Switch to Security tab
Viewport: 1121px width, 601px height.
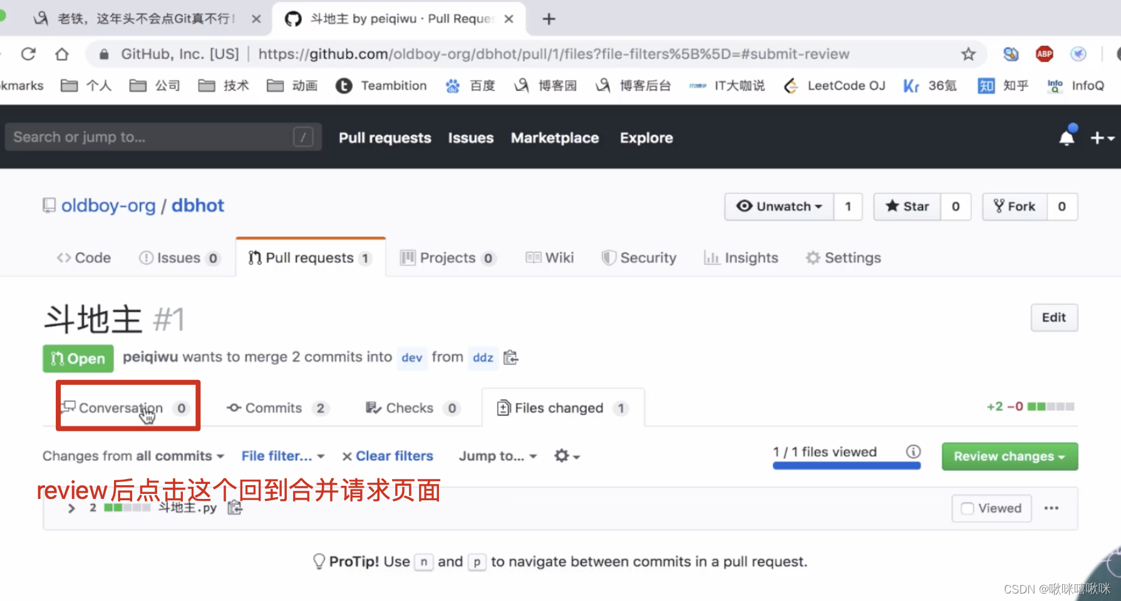click(x=639, y=258)
